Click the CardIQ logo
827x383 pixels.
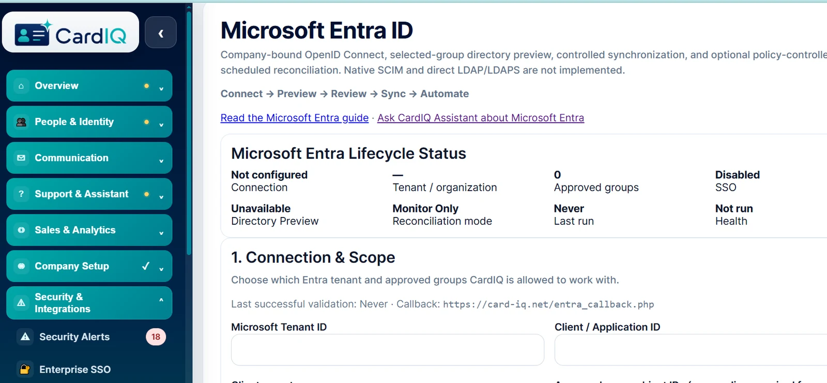click(x=70, y=32)
